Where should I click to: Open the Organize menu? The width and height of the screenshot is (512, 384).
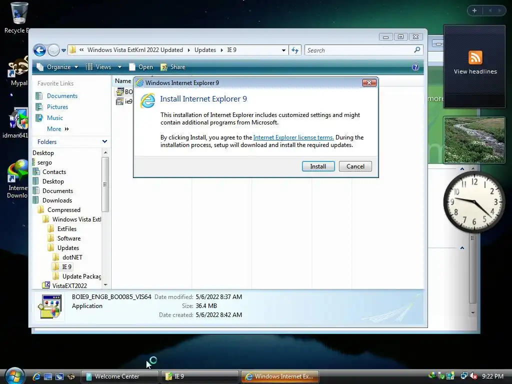(x=57, y=67)
